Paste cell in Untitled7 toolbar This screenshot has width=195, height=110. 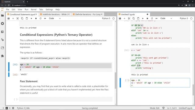tap(138, 18)
